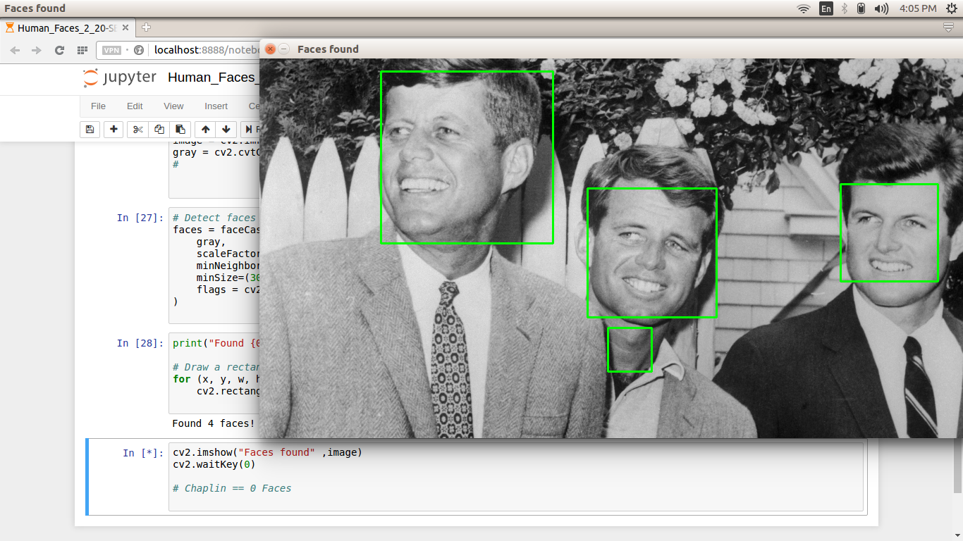Move selected cell down with the arrow icon
The image size is (963, 541).
(226, 130)
